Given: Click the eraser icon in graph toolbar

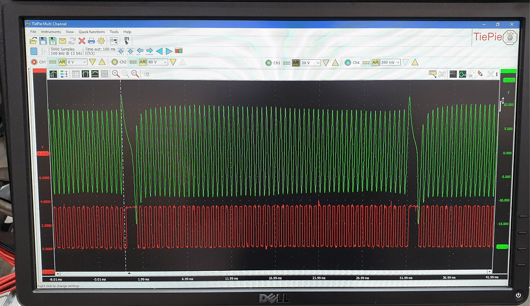Looking at the screenshot, I should [x=480, y=74].
